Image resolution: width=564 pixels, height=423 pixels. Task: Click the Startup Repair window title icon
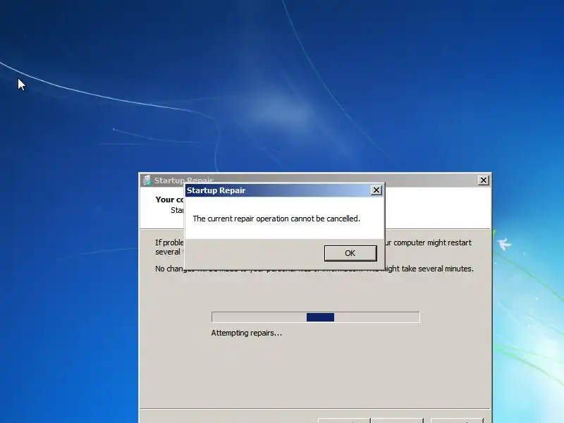pyautogui.click(x=147, y=180)
